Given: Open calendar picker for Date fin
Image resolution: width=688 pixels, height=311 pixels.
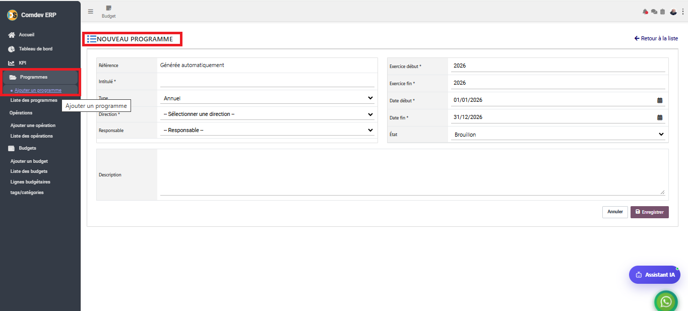Looking at the screenshot, I should point(660,117).
